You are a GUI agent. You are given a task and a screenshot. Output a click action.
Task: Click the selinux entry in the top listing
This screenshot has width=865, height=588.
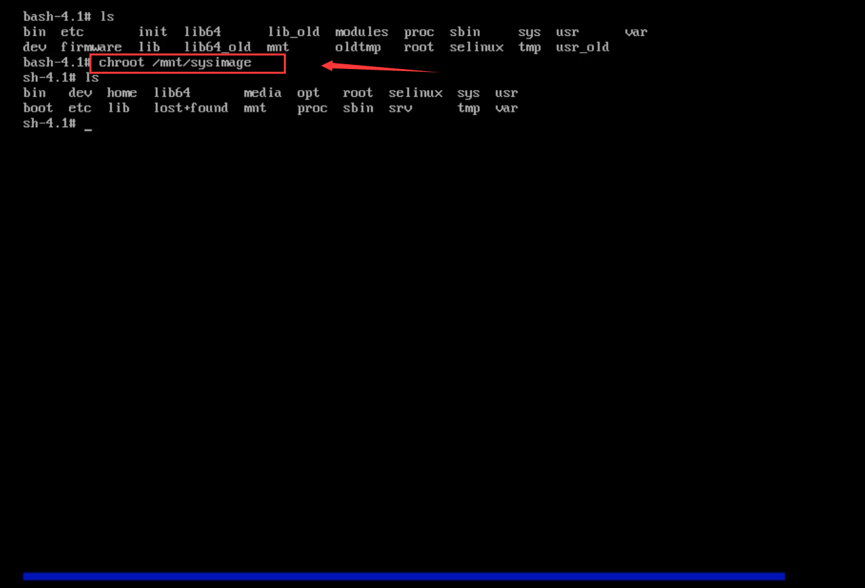tap(476, 47)
